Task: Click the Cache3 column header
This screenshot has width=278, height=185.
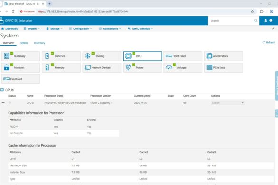Action: click(x=211, y=152)
